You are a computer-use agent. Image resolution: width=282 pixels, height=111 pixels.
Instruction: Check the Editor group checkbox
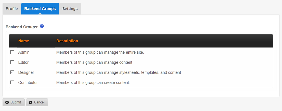12,62
